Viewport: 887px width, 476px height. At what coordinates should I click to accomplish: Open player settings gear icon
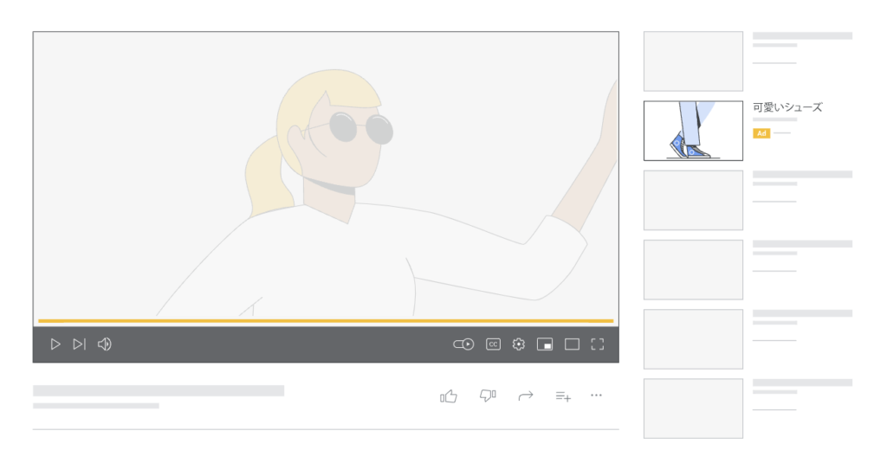[519, 344]
